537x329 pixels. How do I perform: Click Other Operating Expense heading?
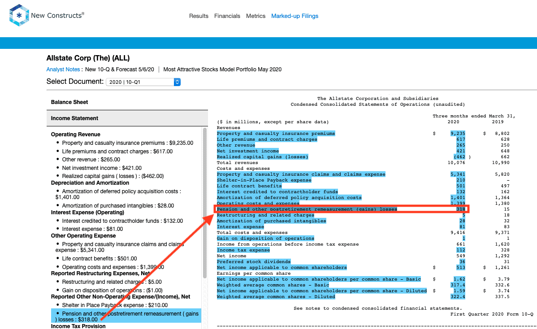tap(83, 235)
